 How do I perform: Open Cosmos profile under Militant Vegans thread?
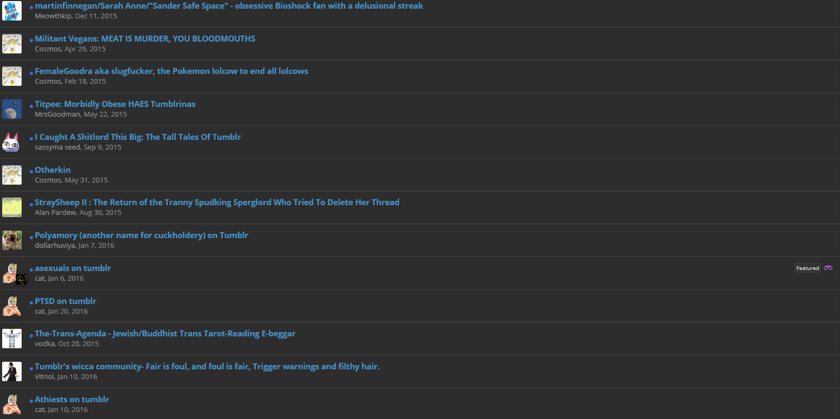[x=48, y=49]
